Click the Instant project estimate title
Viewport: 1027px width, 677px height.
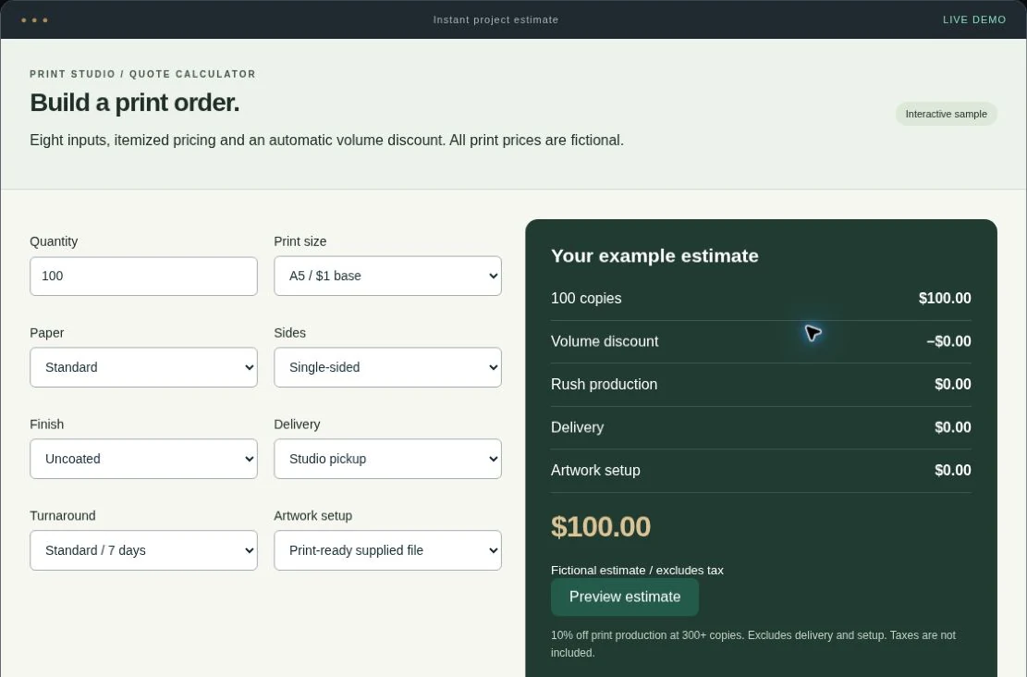click(x=495, y=19)
